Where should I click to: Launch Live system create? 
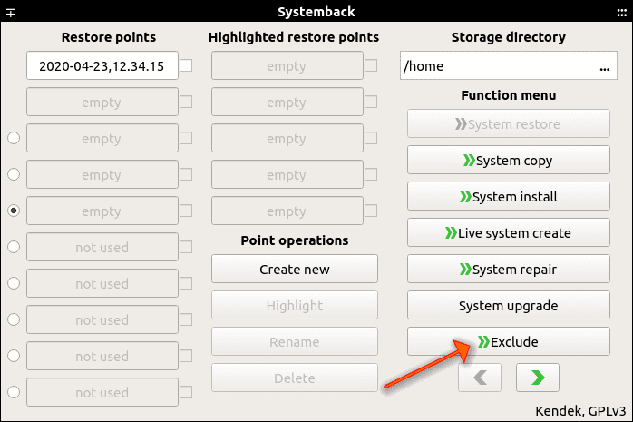pyautogui.click(x=508, y=232)
